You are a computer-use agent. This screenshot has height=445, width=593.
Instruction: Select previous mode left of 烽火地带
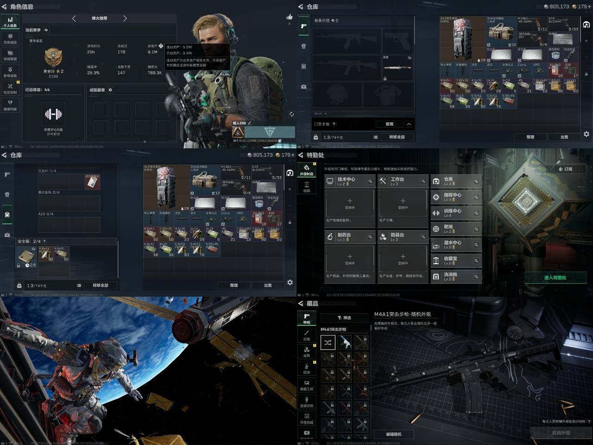[x=74, y=19]
